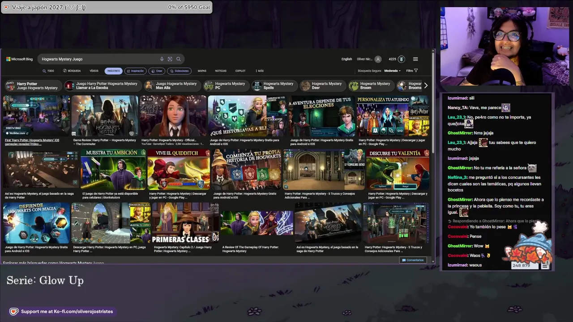Click the Serie: Glow Up text
The image size is (573, 322).
pyautogui.click(x=45, y=280)
